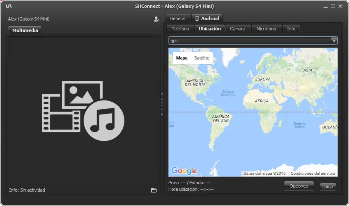Image resolution: width=349 pixels, height=206 pixels.
Task: Click the AMÉRICA DEL SUR map label
Action: [220, 119]
